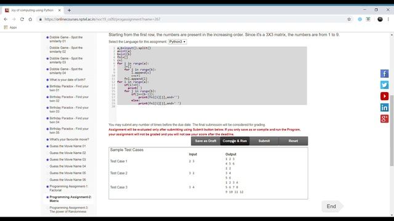Go forward in browser history

click(14, 19)
